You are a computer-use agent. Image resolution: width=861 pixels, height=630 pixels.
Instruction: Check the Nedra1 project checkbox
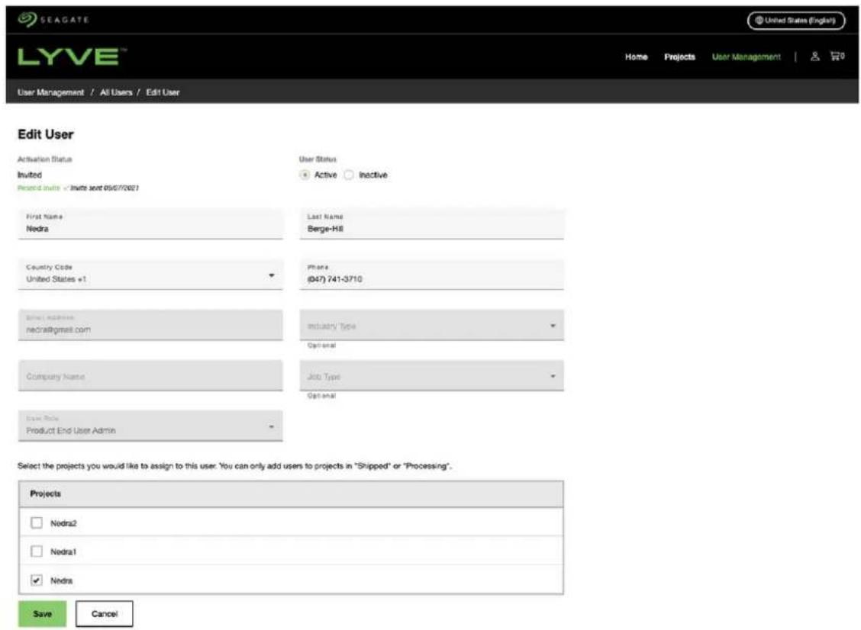coord(36,551)
